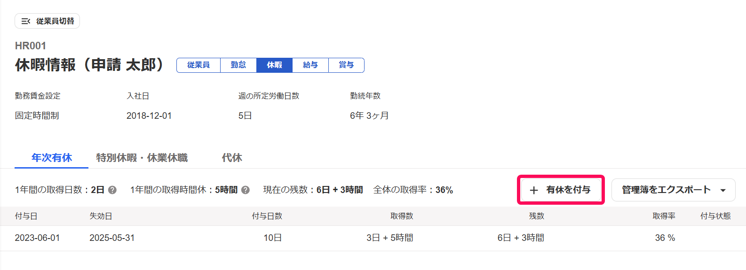Image resolution: width=746 pixels, height=270 pixels.
Task: Open the 給与 segment
Action: pos(310,65)
